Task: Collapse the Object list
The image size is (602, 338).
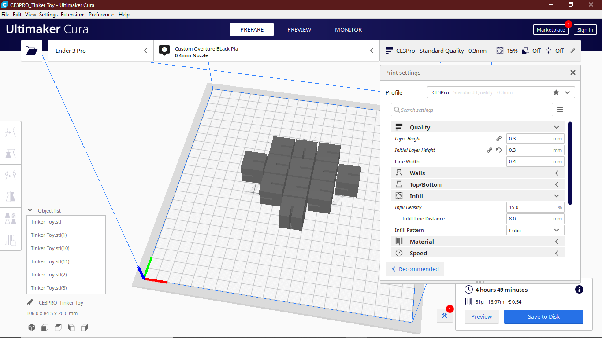Action: pos(30,210)
